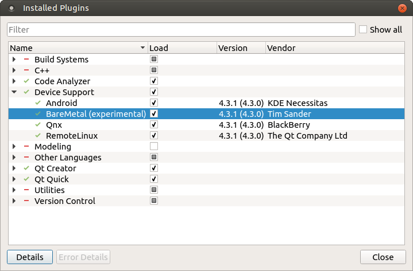Uncheck the Load checkbox for Android
The image size is (413, 271).
coord(154,103)
